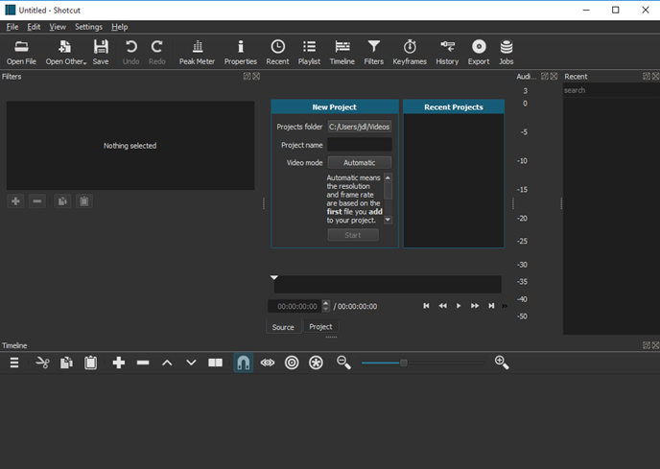
Task: Click the fast forward button
Action: pyautogui.click(x=475, y=306)
